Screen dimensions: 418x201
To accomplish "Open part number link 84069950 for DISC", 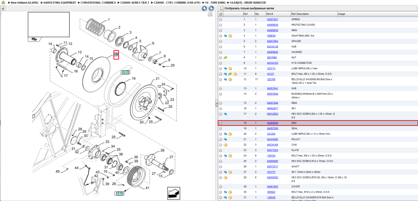I will click(273, 123).
